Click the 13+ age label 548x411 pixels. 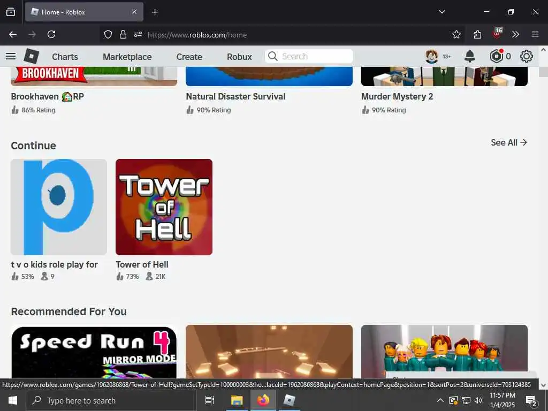pyautogui.click(x=447, y=57)
